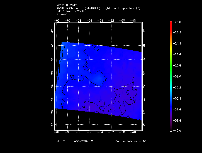Click the colorbar at the red top end
The image size is (202, 153).
coord(171,23)
